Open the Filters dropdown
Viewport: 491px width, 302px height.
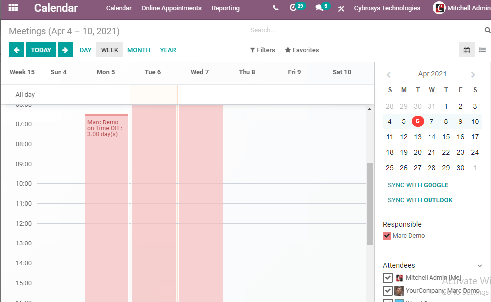pos(262,50)
